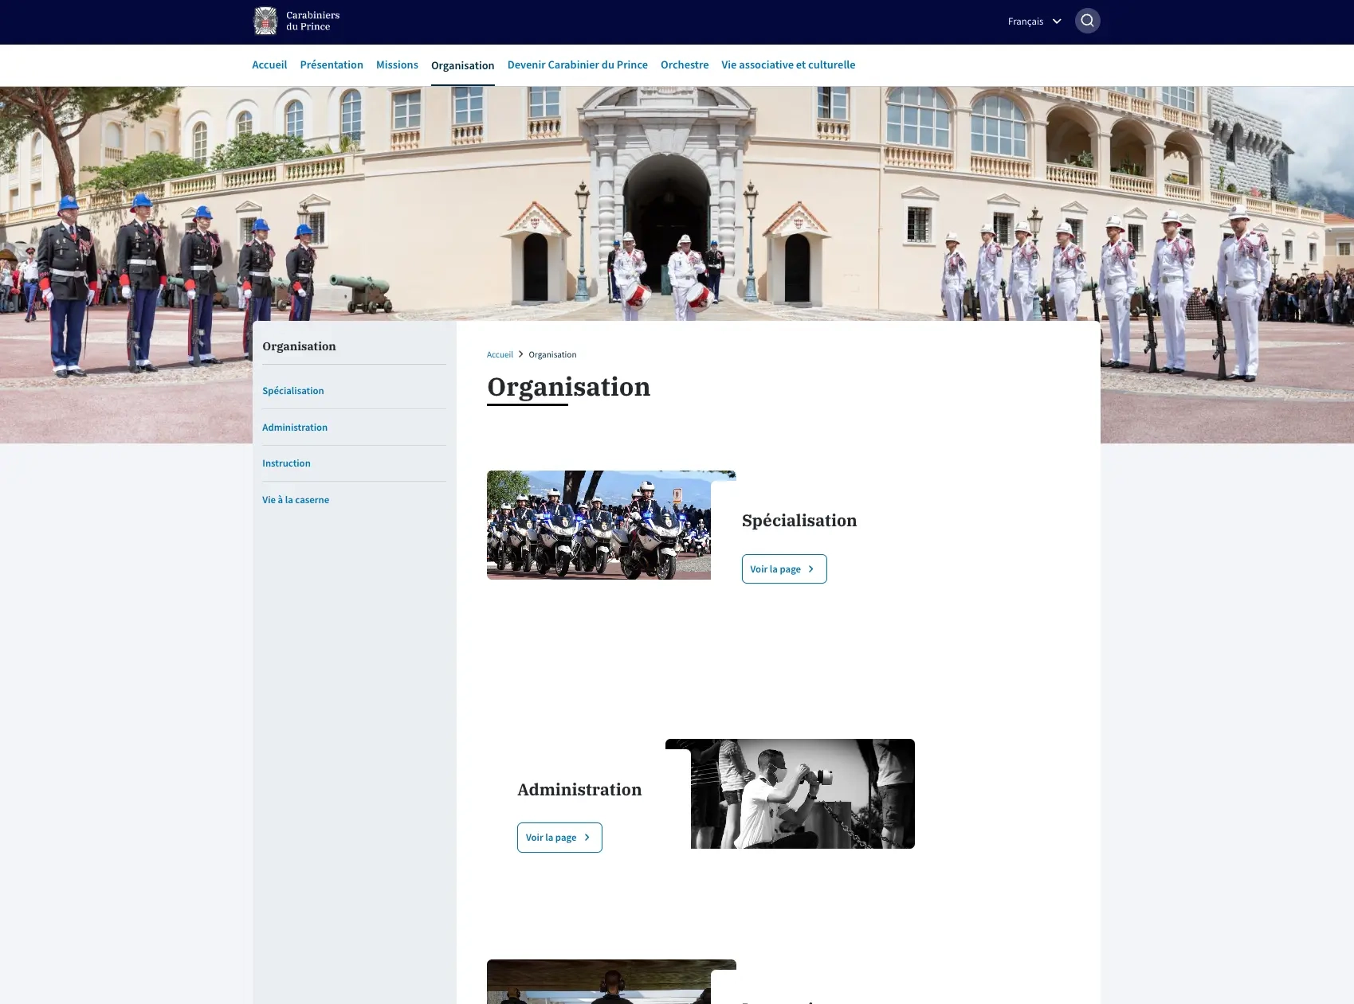The height and width of the screenshot is (1004, 1354).
Task: Open the search magnifier icon
Action: click(x=1087, y=21)
